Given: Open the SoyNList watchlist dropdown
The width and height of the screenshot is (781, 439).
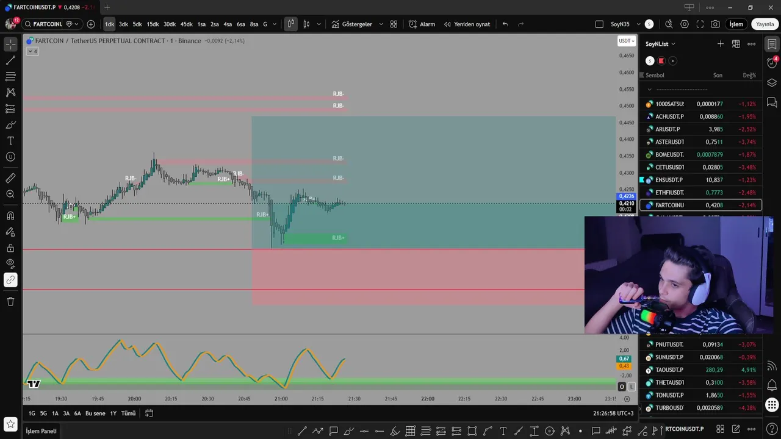Looking at the screenshot, I should (x=660, y=44).
